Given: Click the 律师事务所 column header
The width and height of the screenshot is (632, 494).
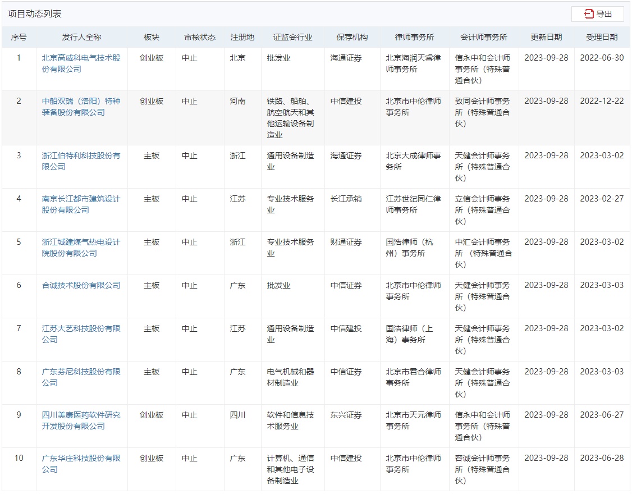Looking at the screenshot, I should [414, 37].
